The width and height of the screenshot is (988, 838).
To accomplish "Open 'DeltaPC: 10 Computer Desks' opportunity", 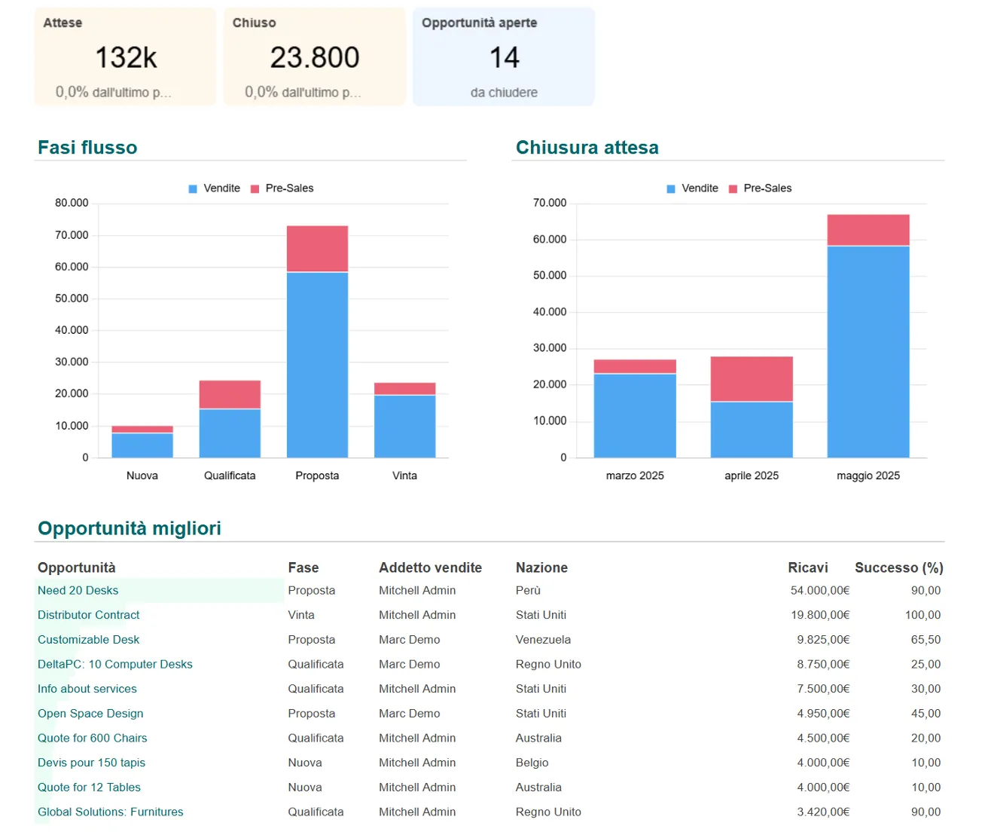I will tap(114, 664).
